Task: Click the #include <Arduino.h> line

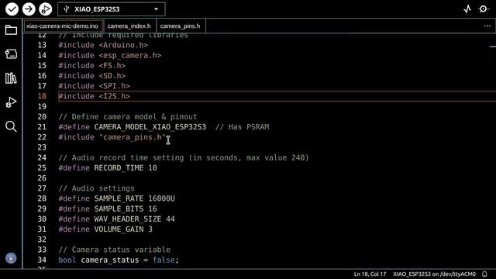Action: click(x=103, y=45)
